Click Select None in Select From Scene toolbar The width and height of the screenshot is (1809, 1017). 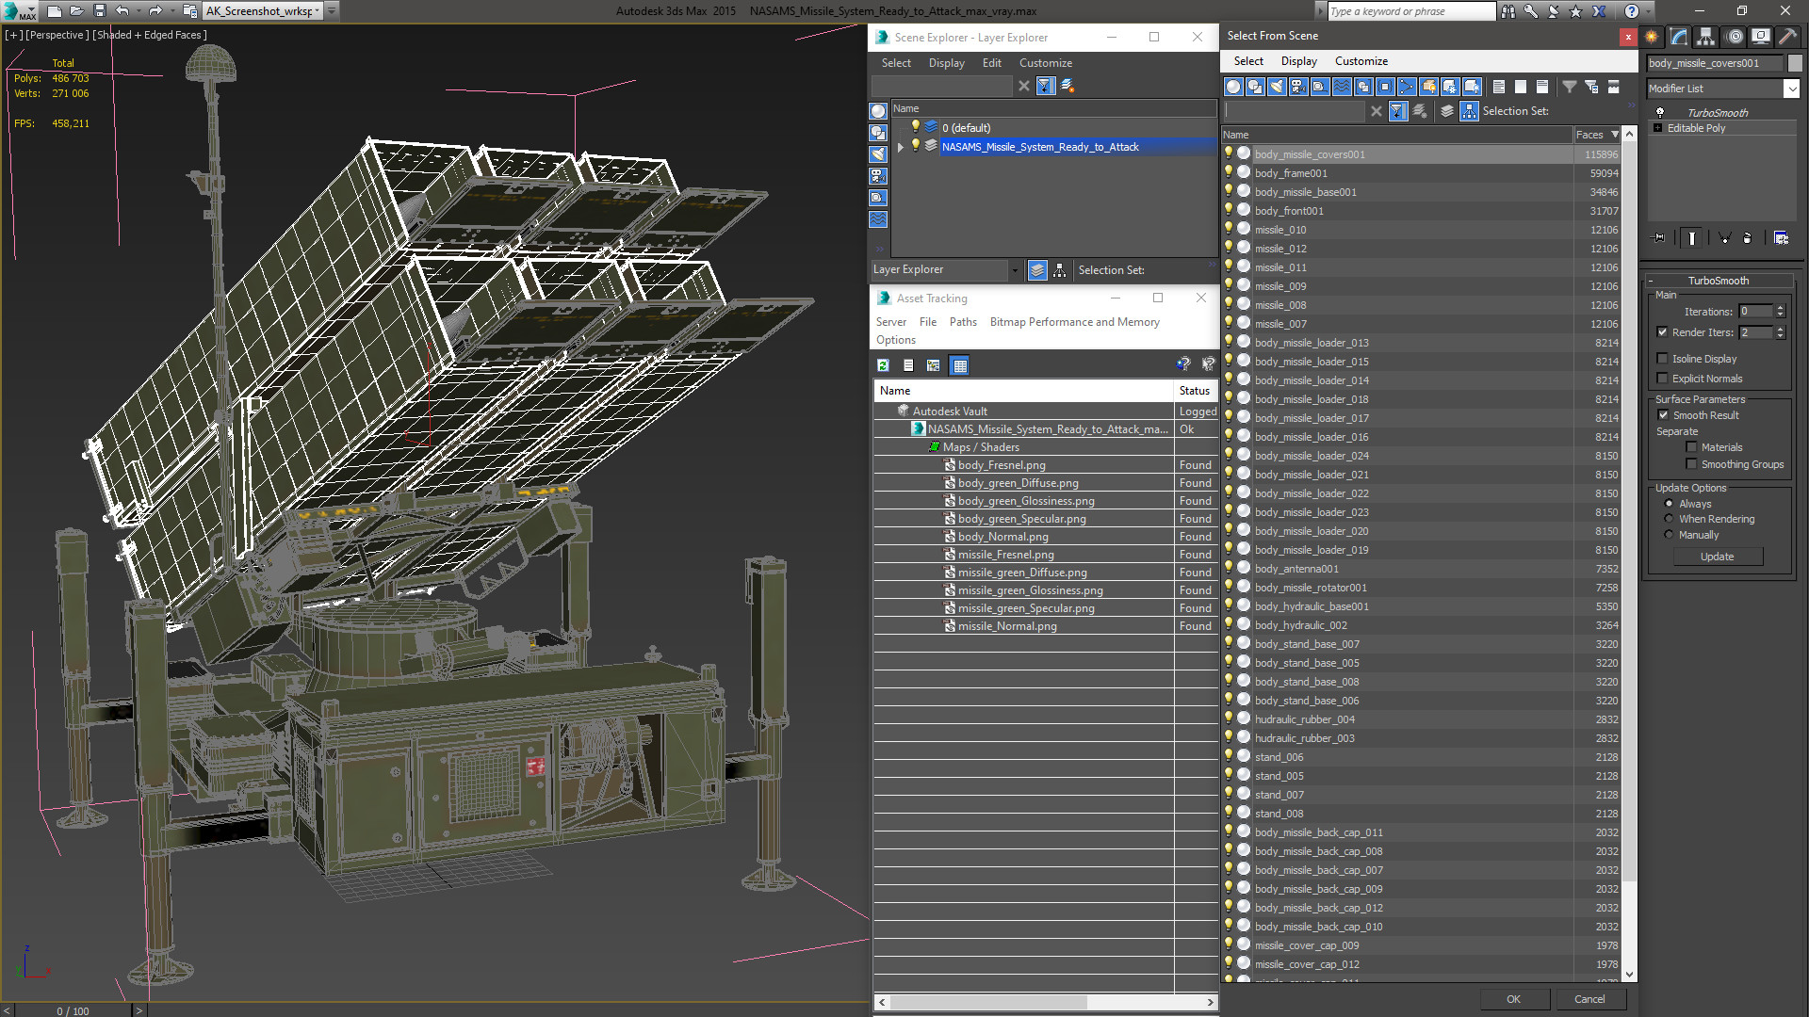(1521, 87)
